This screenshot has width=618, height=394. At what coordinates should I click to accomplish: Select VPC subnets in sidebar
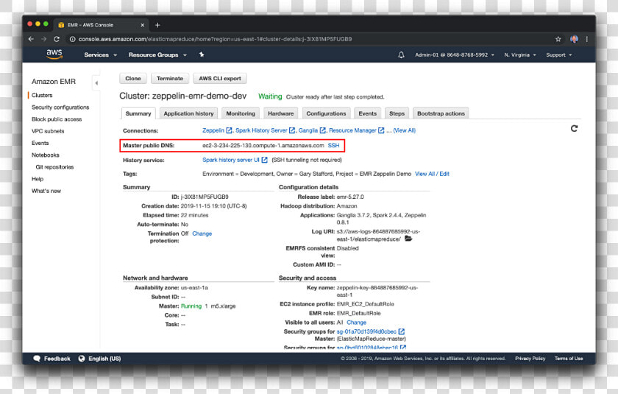tap(48, 131)
